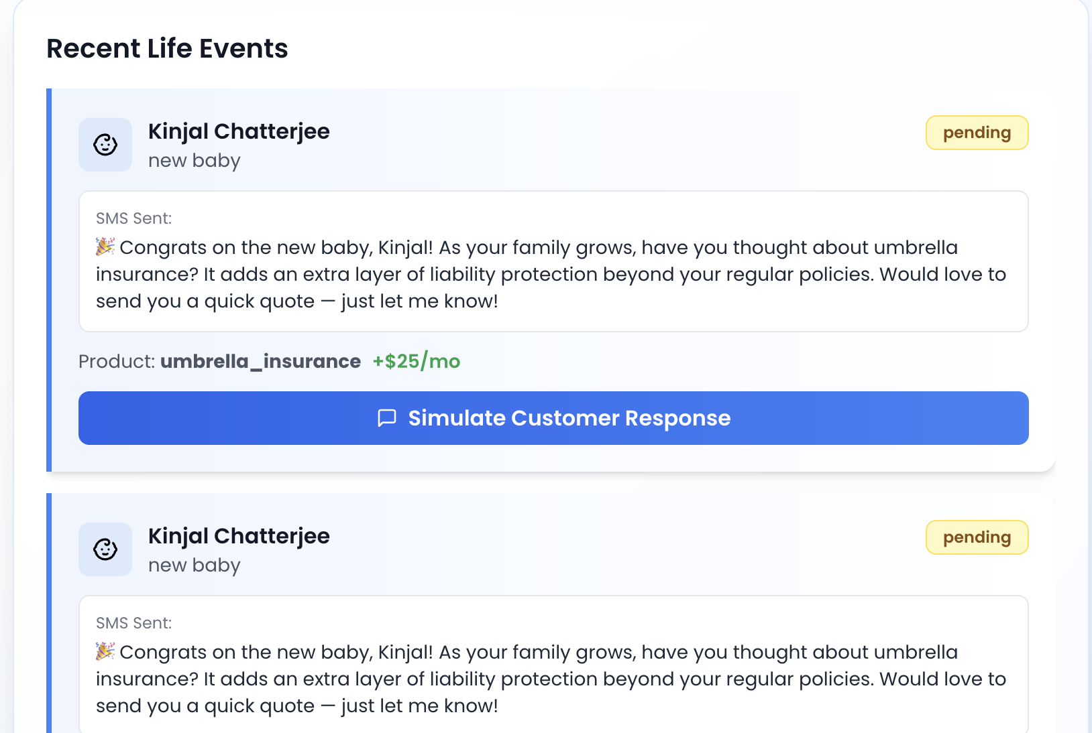
Task: Click the +$25/mo price text
Action: coord(417,362)
